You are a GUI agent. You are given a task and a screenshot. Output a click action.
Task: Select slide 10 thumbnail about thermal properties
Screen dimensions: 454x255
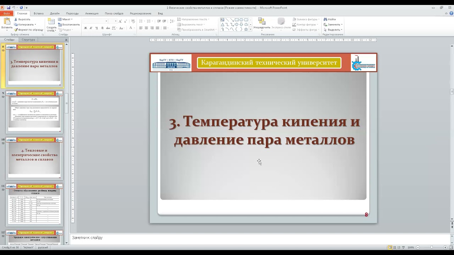34,158
